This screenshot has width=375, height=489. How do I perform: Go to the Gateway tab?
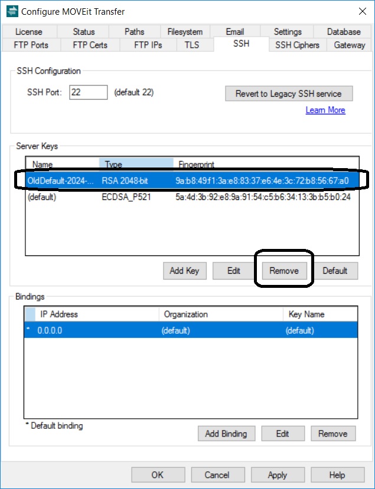point(350,45)
